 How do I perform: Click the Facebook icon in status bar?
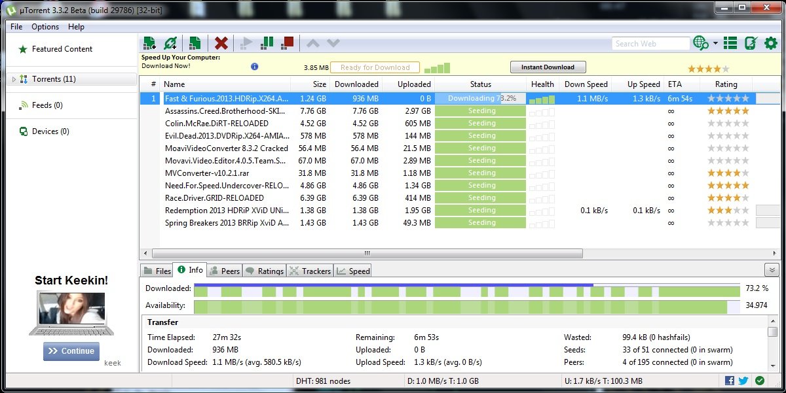pyautogui.click(x=730, y=381)
